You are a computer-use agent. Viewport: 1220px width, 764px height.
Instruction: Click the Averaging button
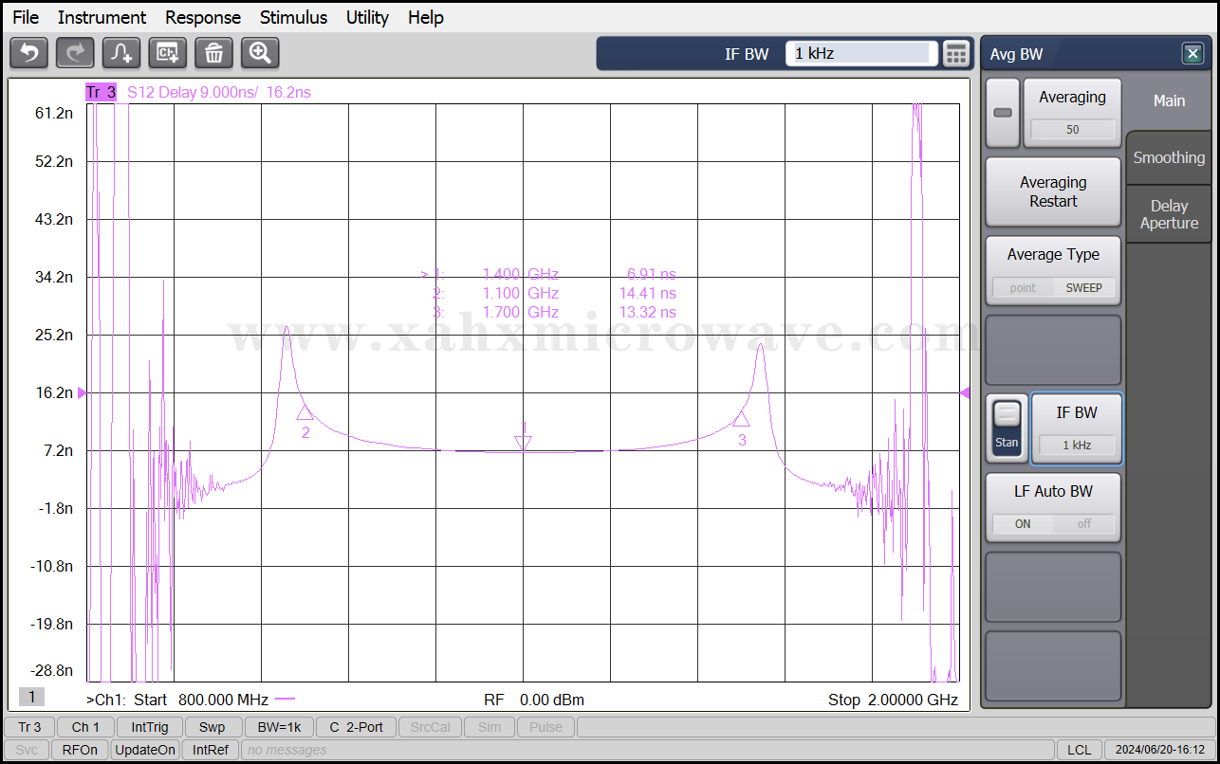click(1072, 113)
